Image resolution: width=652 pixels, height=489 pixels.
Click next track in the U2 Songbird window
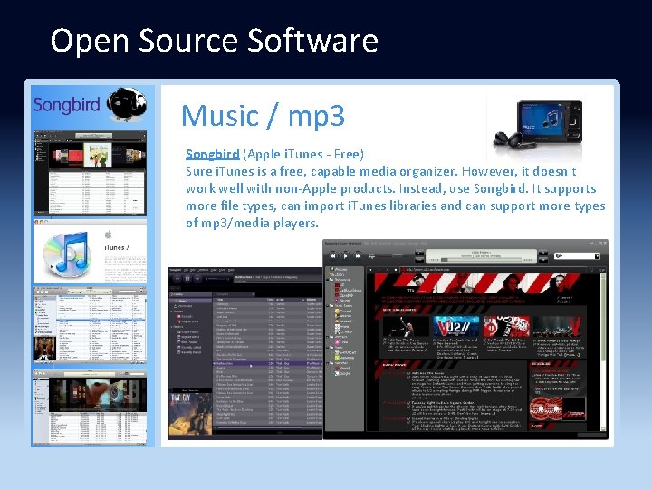(x=358, y=256)
